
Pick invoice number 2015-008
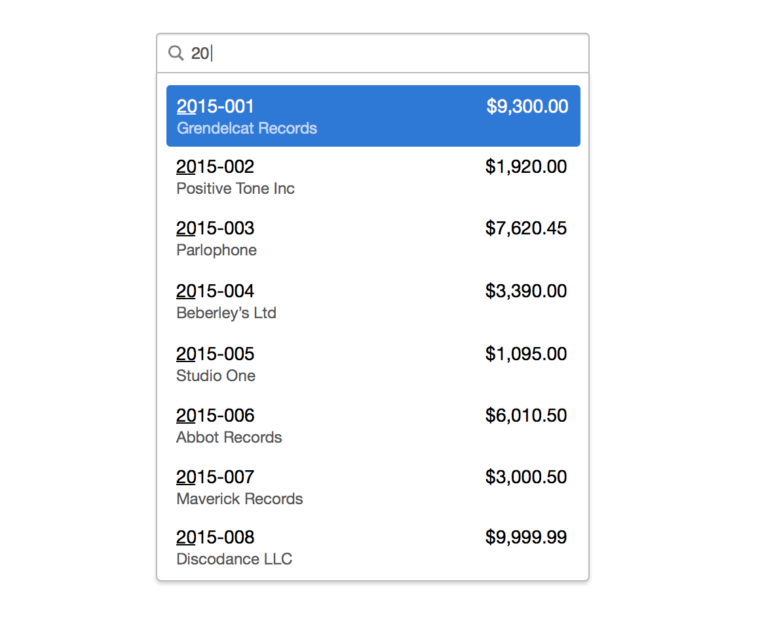point(216,538)
